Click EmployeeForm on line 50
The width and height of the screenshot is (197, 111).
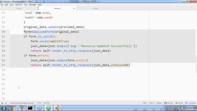click(x=43, y=32)
